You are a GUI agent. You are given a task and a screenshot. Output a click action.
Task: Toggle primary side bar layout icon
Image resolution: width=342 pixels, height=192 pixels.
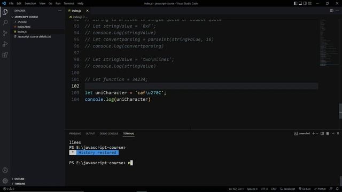click(296, 3)
